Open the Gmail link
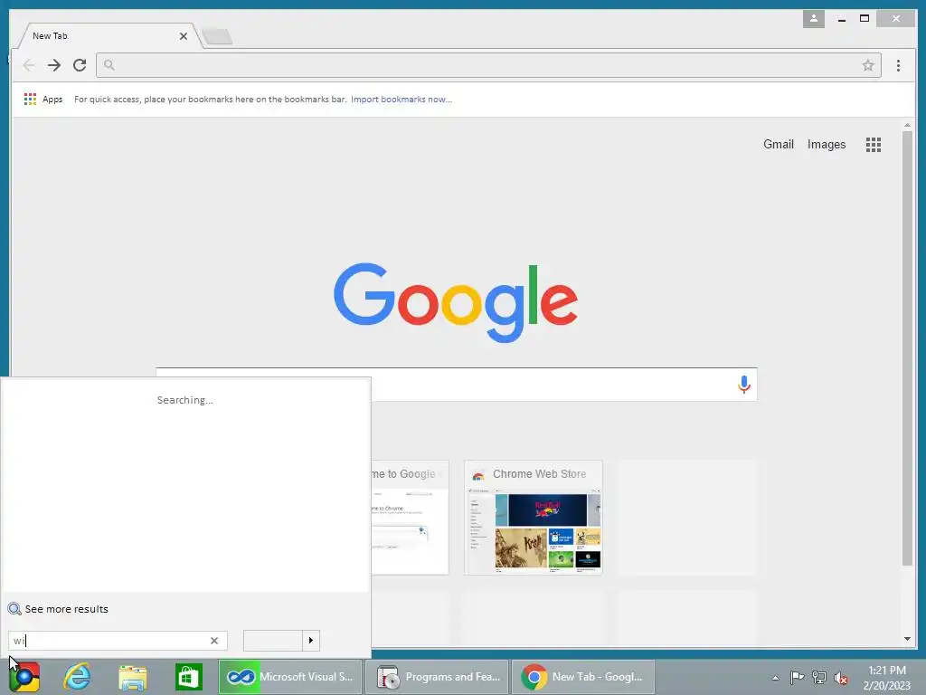Viewport: 926px width, 695px height. pyautogui.click(x=779, y=145)
